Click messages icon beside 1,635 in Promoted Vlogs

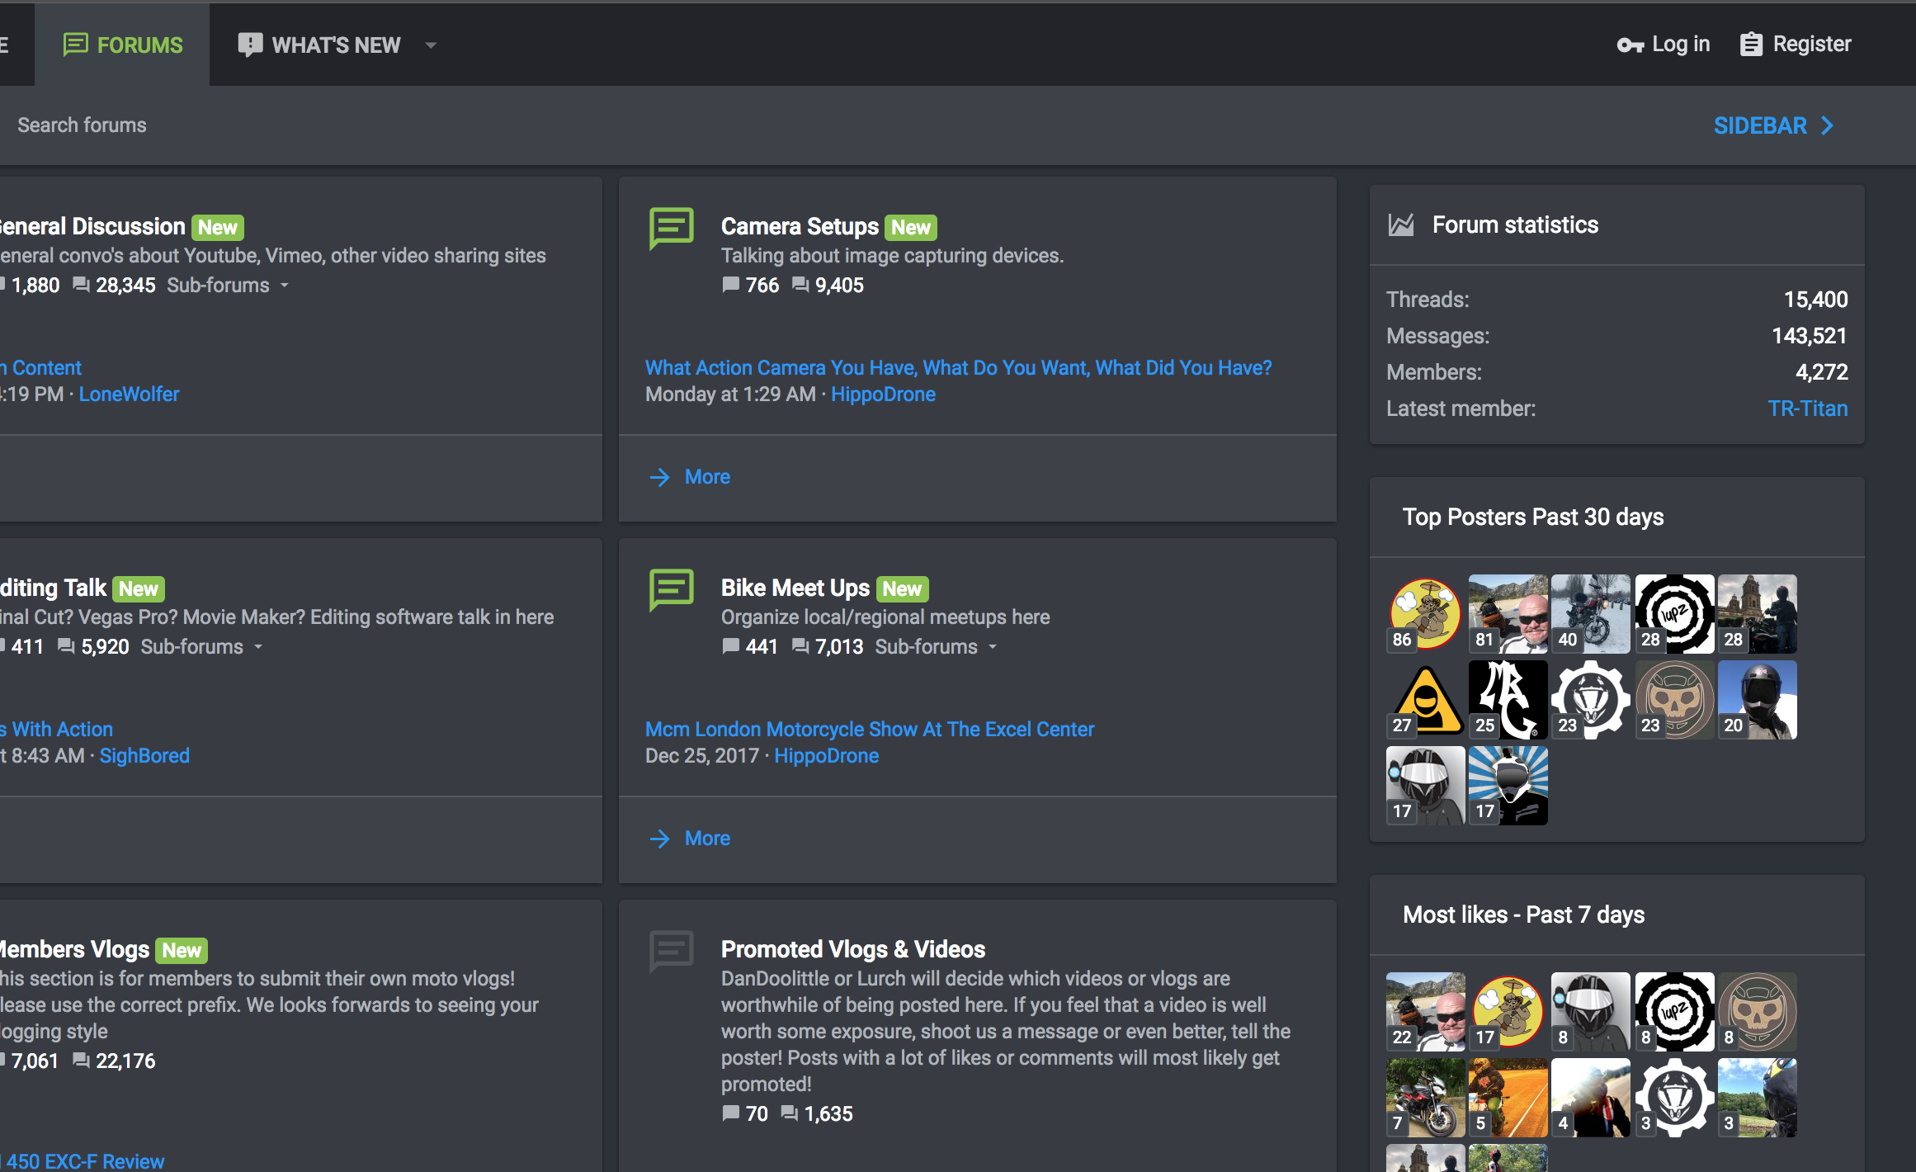tap(790, 1113)
